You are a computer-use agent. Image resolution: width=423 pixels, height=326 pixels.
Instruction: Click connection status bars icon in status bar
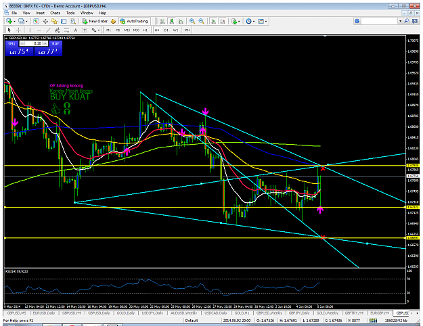374,321
